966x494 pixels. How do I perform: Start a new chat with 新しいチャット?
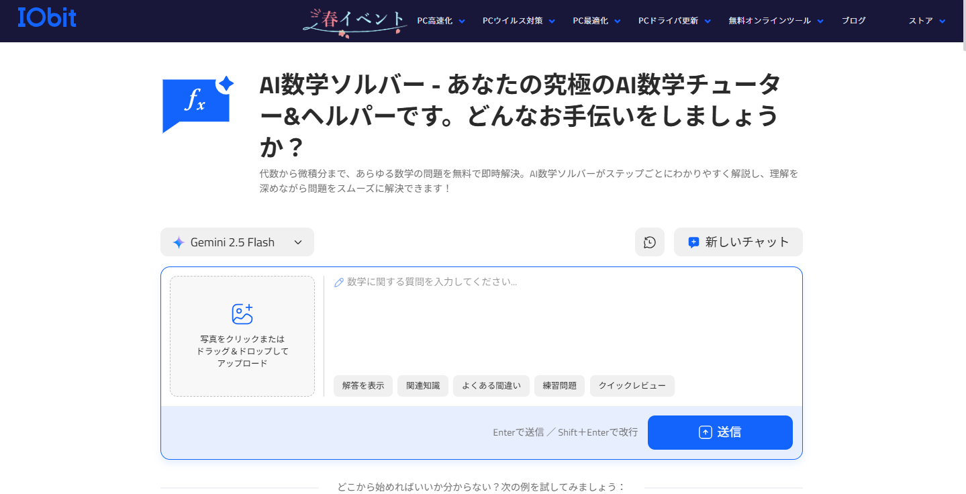pos(738,242)
